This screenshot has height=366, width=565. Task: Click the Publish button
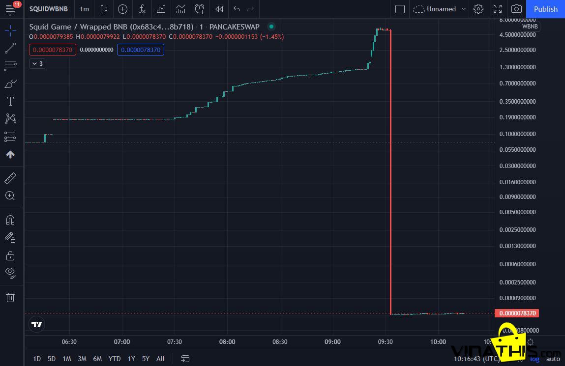pos(545,9)
